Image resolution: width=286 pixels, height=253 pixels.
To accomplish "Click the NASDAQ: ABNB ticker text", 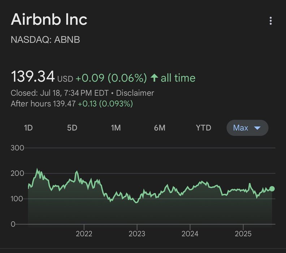I will pyautogui.click(x=45, y=39).
